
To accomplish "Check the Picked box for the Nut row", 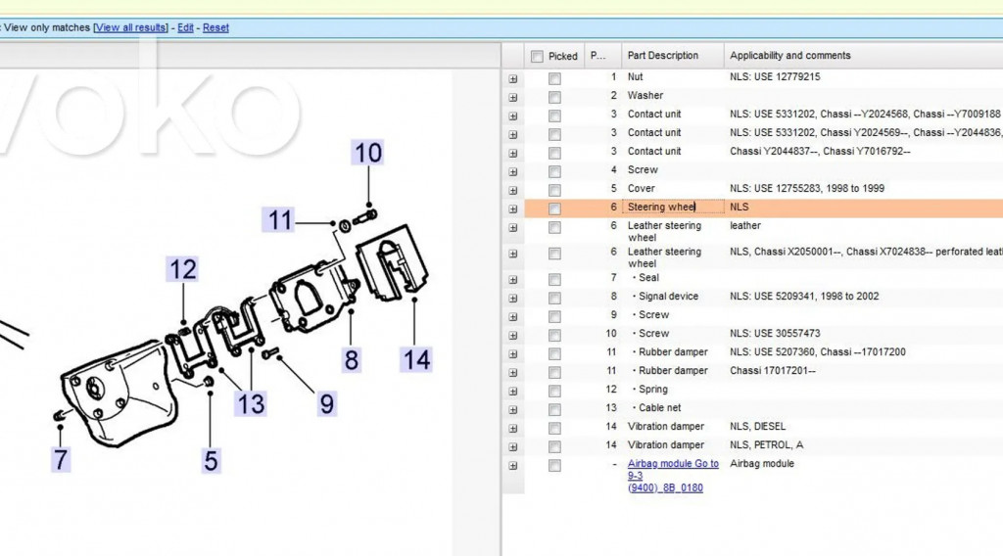I will 554,77.
